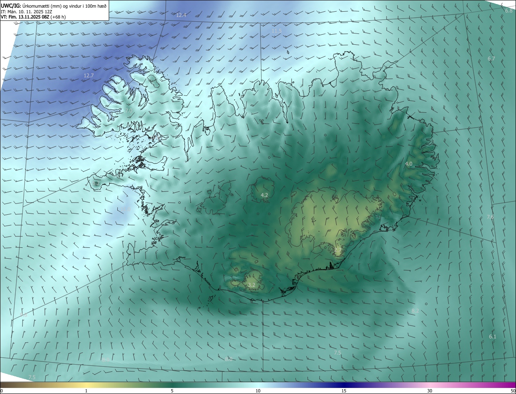Click the "1" tick on the color scale

(x=86, y=391)
